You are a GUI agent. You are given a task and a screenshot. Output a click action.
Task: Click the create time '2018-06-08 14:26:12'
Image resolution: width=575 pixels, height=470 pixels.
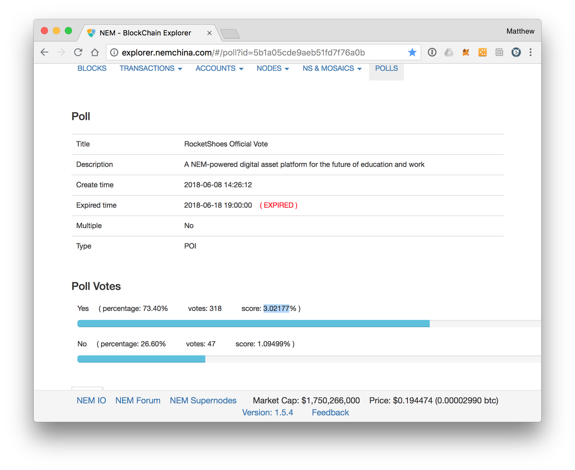click(x=218, y=185)
